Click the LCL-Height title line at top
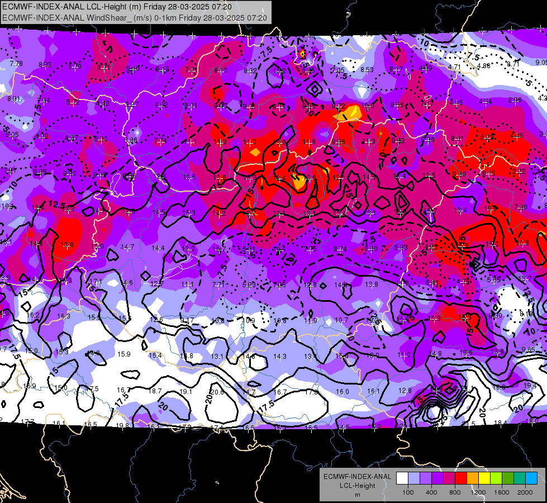 point(117,7)
